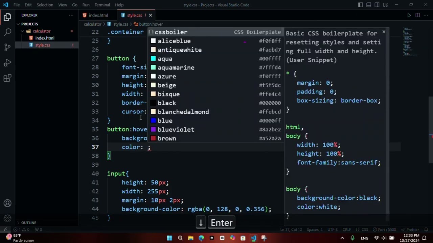433x243 pixels.
Task: Toggle the bottom panel layout icon
Action: [x=369, y=5]
